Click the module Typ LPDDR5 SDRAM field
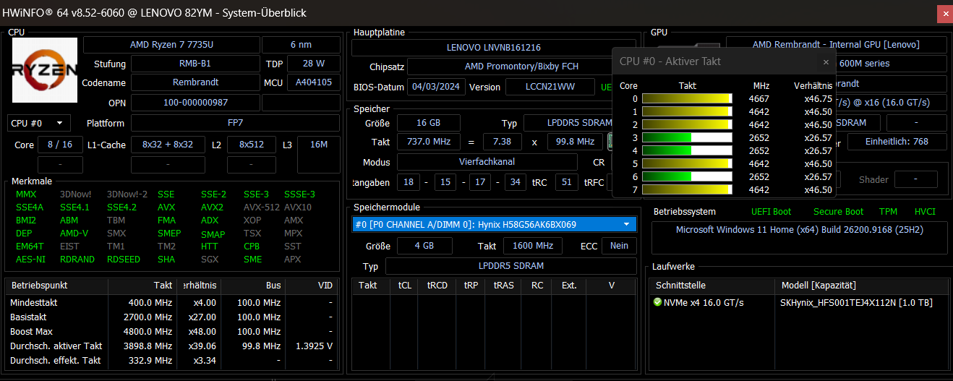953x381 pixels. click(511, 266)
